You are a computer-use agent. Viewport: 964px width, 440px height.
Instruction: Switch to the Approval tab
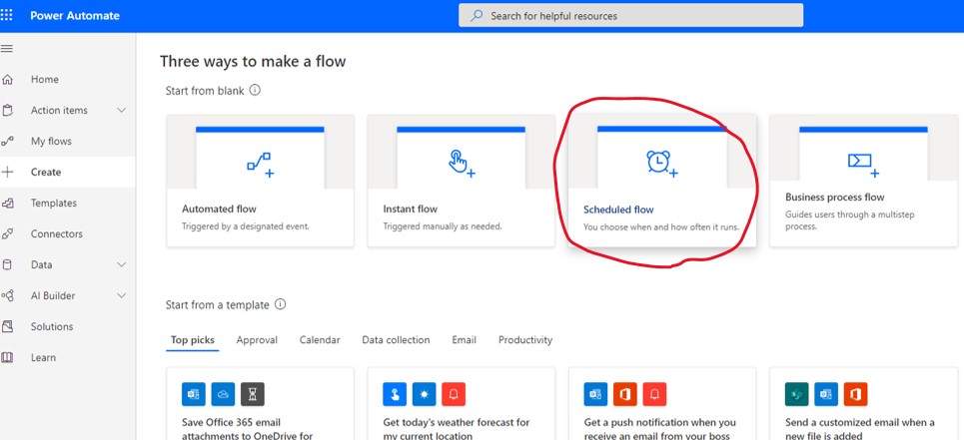[x=257, y=340]
